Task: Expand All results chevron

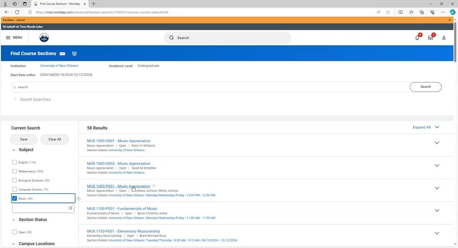Action: pos(437,127)
